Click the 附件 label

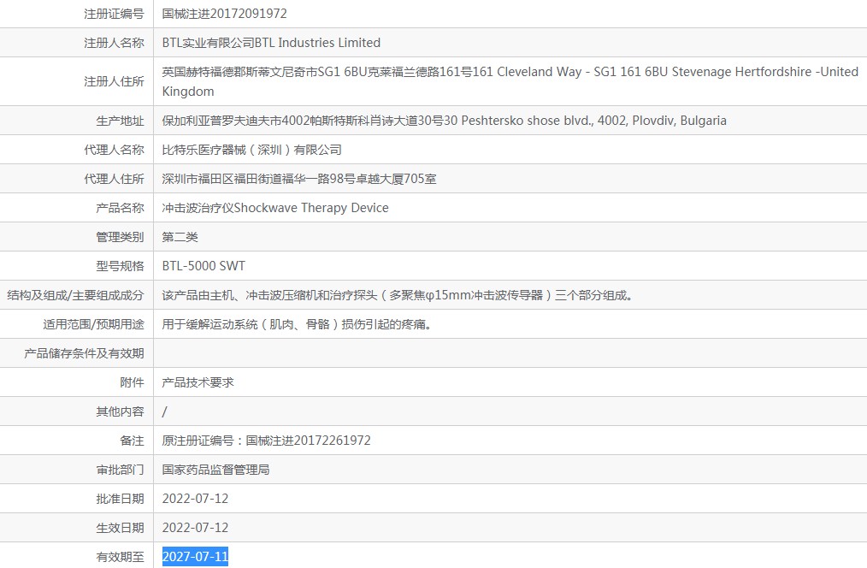pos(133,382)
